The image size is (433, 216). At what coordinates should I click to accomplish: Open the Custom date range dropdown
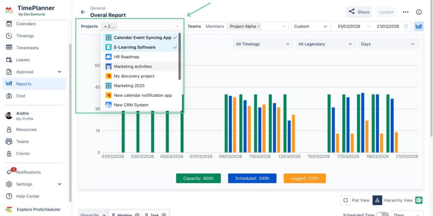coord(310,27)
